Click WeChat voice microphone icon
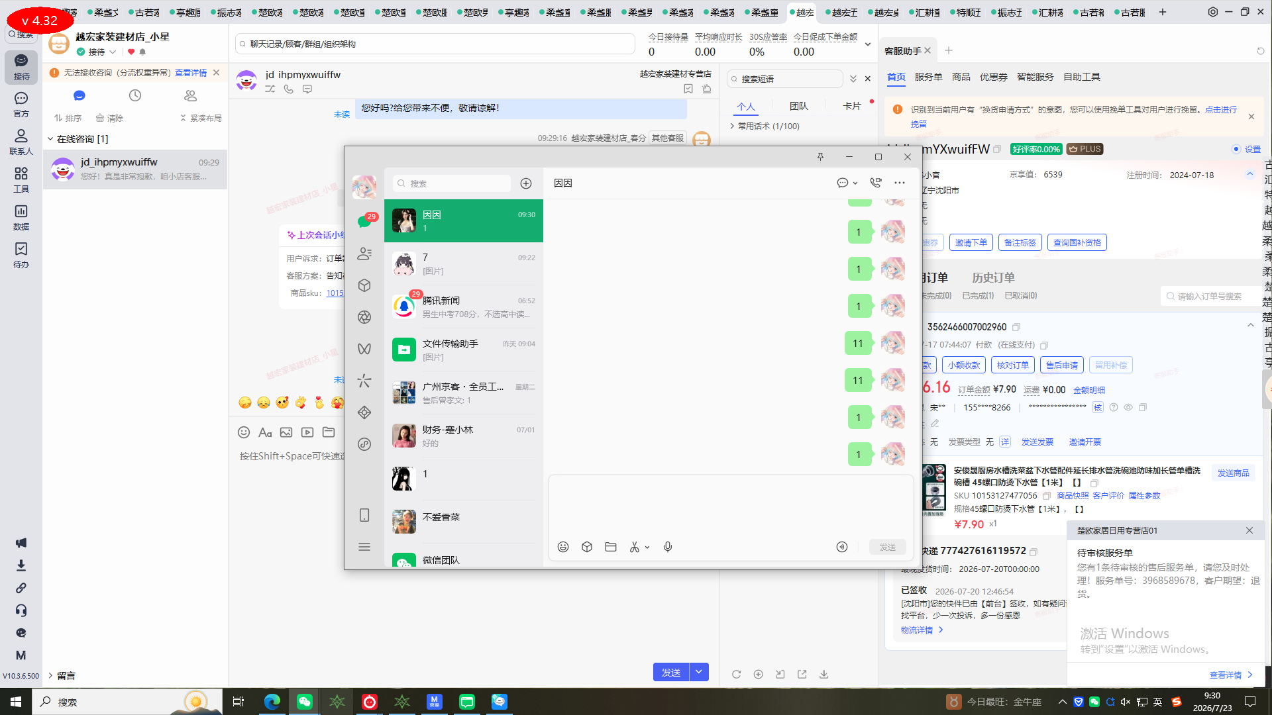This screenshot has height=715, width=1272. 668,547
